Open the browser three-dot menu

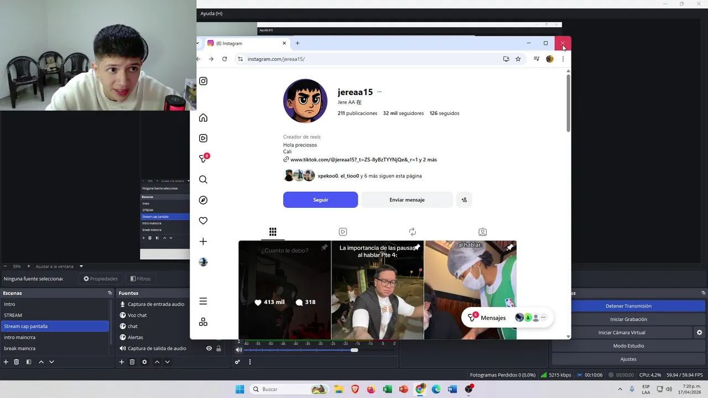point(563,59)
